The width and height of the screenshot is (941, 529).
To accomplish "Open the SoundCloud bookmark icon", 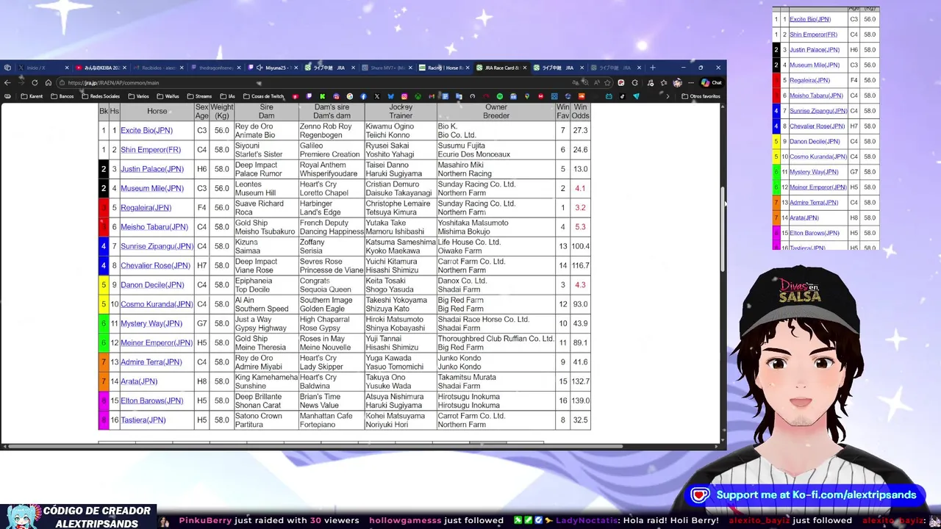I will [x=582, y=96].
